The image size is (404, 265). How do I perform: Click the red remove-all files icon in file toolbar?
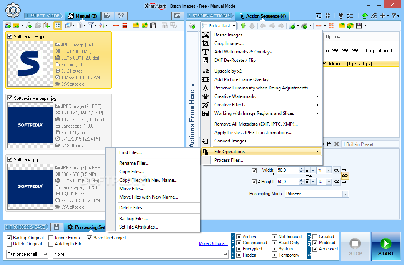(125, 25)
